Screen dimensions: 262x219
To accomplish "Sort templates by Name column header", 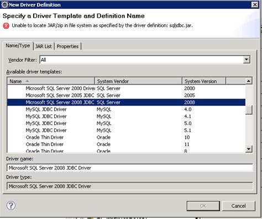I will 51,81.
